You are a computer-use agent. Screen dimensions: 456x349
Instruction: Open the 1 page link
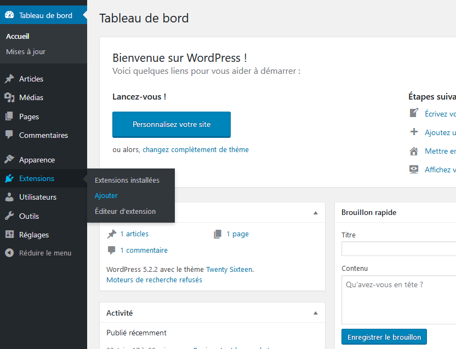point(238,234)
